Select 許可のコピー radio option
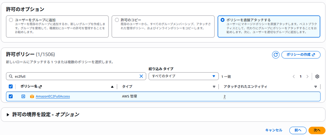Viewport: 326px width, 135px height. click(117, 20)
